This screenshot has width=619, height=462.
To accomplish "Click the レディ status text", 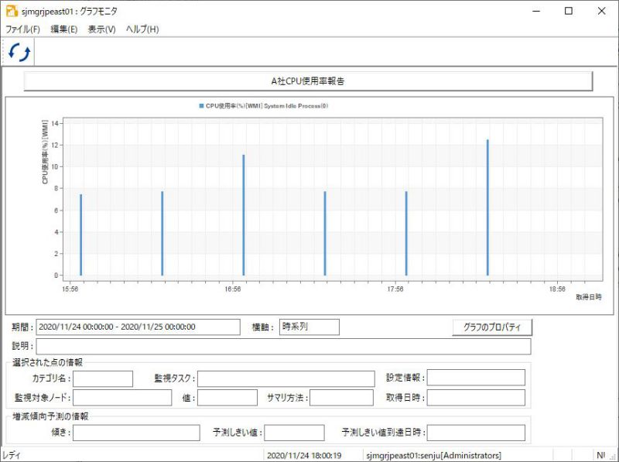I will tap(11, 455).
